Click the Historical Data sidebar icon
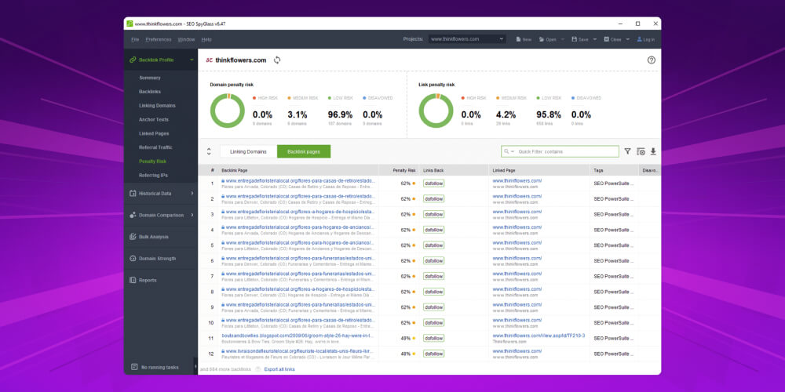The height and width of the screenshot is (392, 785). pos(133,194)
